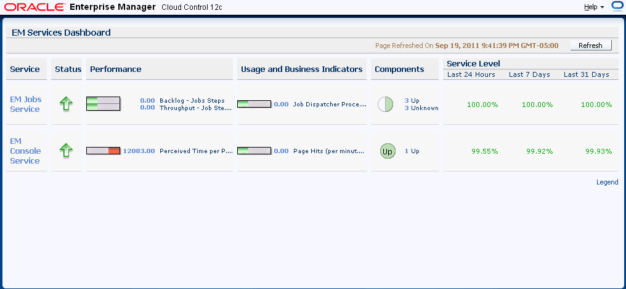Image resolution: width=626 pixels, height=289 pixels.
Task: Click the red Perceived Time performance bar
Action: tap(104, 151)
